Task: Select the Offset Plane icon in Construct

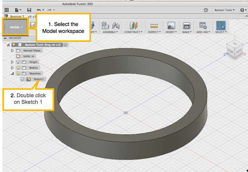Action: coord(133,25)
